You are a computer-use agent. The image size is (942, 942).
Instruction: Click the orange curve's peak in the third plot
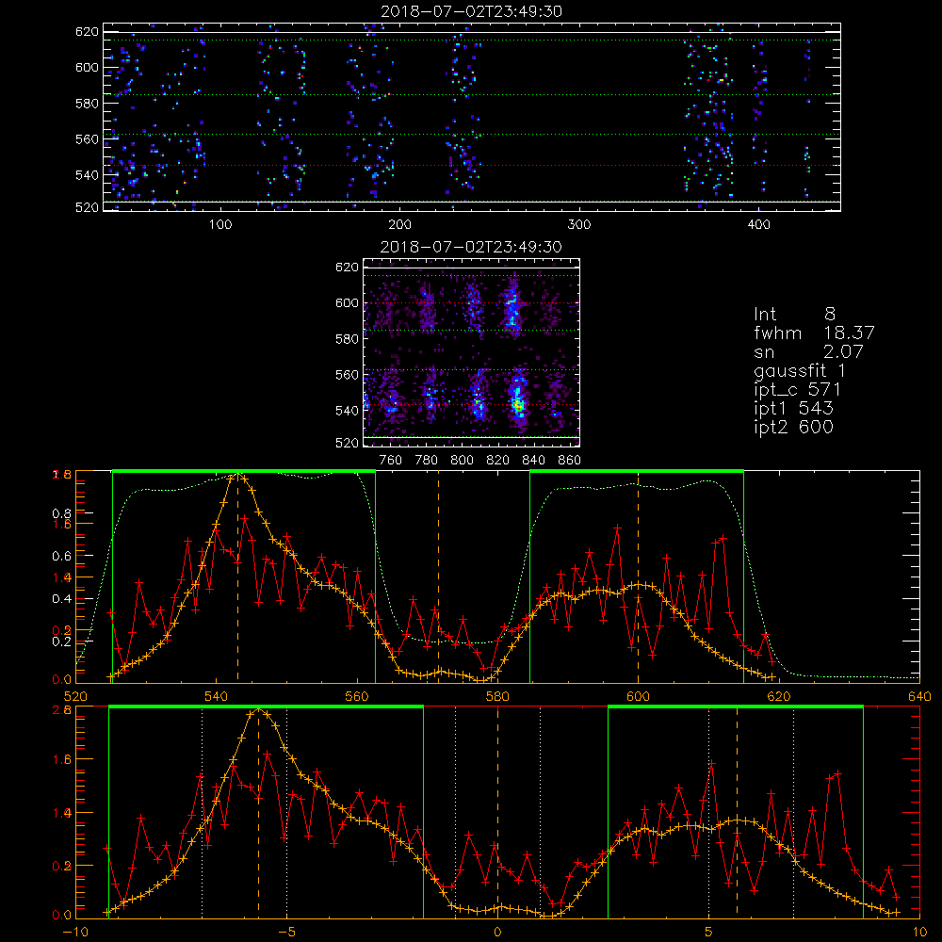pos(238,475)
